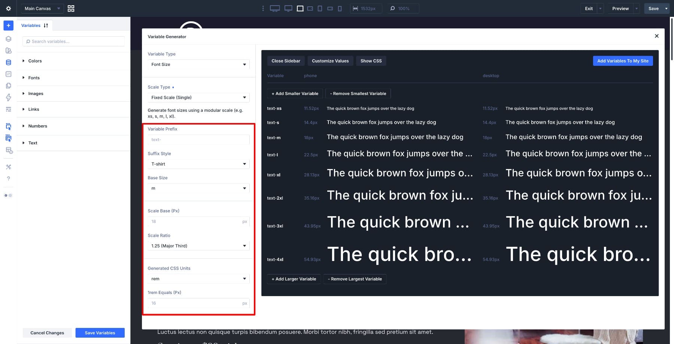Screen dimensions: 674x344
Task: Click Cancel Changes button
Action: point(47,333)
